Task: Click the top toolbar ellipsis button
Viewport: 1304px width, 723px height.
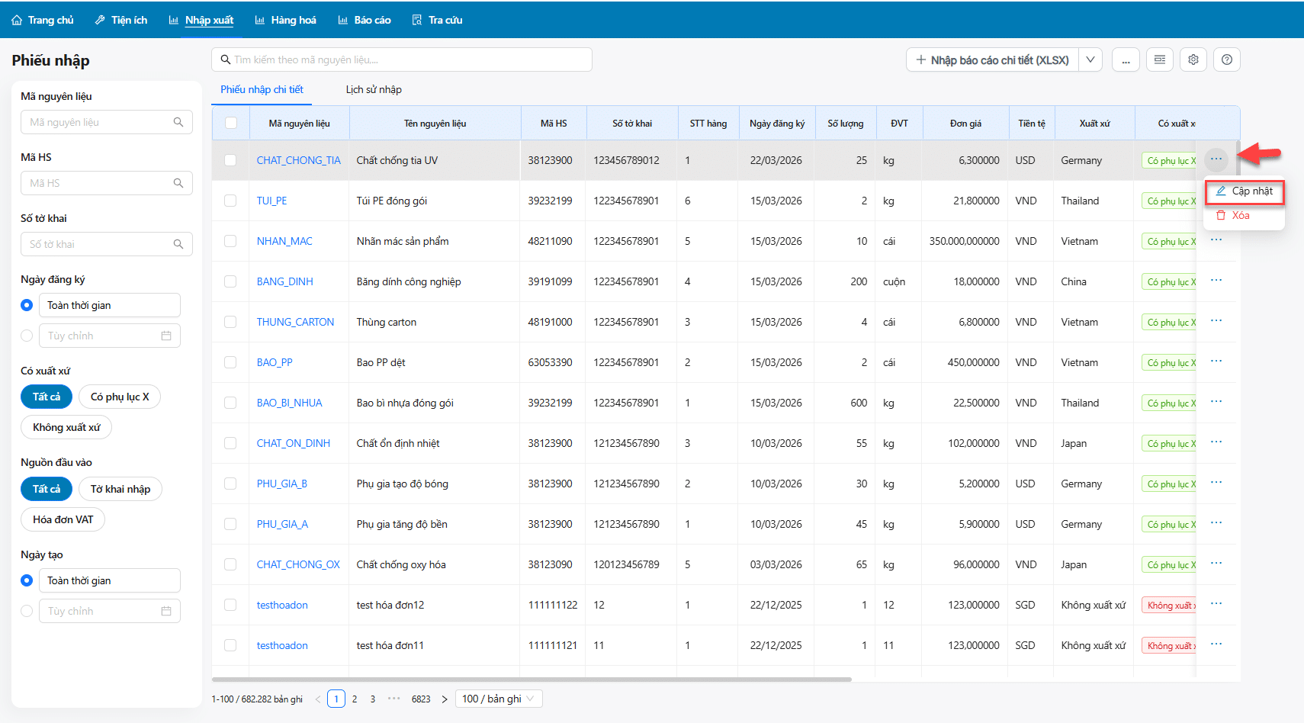Action: coord(1126,59)
